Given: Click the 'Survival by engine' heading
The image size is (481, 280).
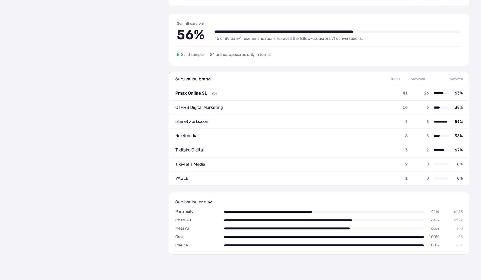Looking at the screenshot, I should click(x=194, y=202).
